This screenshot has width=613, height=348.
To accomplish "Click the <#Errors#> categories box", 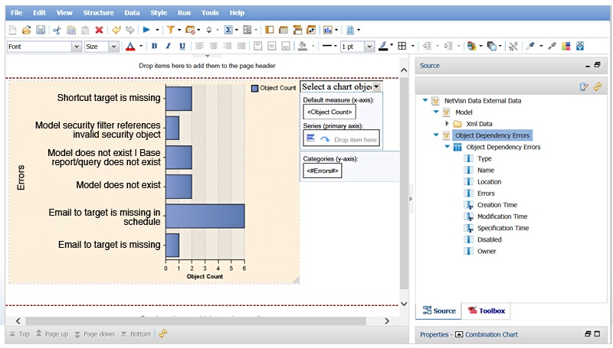I will coord(323,171).
